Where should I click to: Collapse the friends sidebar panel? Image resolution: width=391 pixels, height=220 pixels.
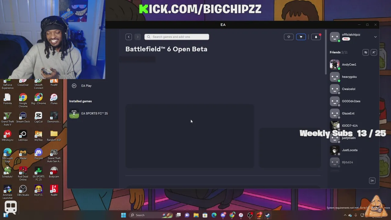click(x=372, y=181)
